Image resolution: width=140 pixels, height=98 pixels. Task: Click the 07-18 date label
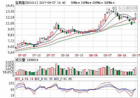pos(36,55)
